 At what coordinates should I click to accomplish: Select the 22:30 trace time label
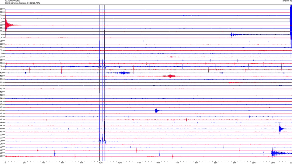point(2,150)
